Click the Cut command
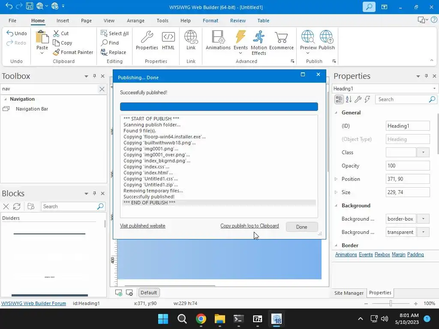The height and width of the screenshot is (329, 439). [x=61, y=33]
